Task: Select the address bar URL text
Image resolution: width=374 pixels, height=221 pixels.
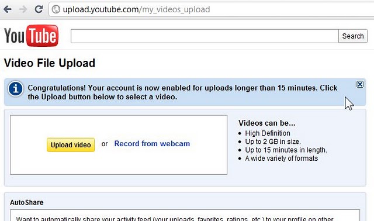Action: [136, 9]
